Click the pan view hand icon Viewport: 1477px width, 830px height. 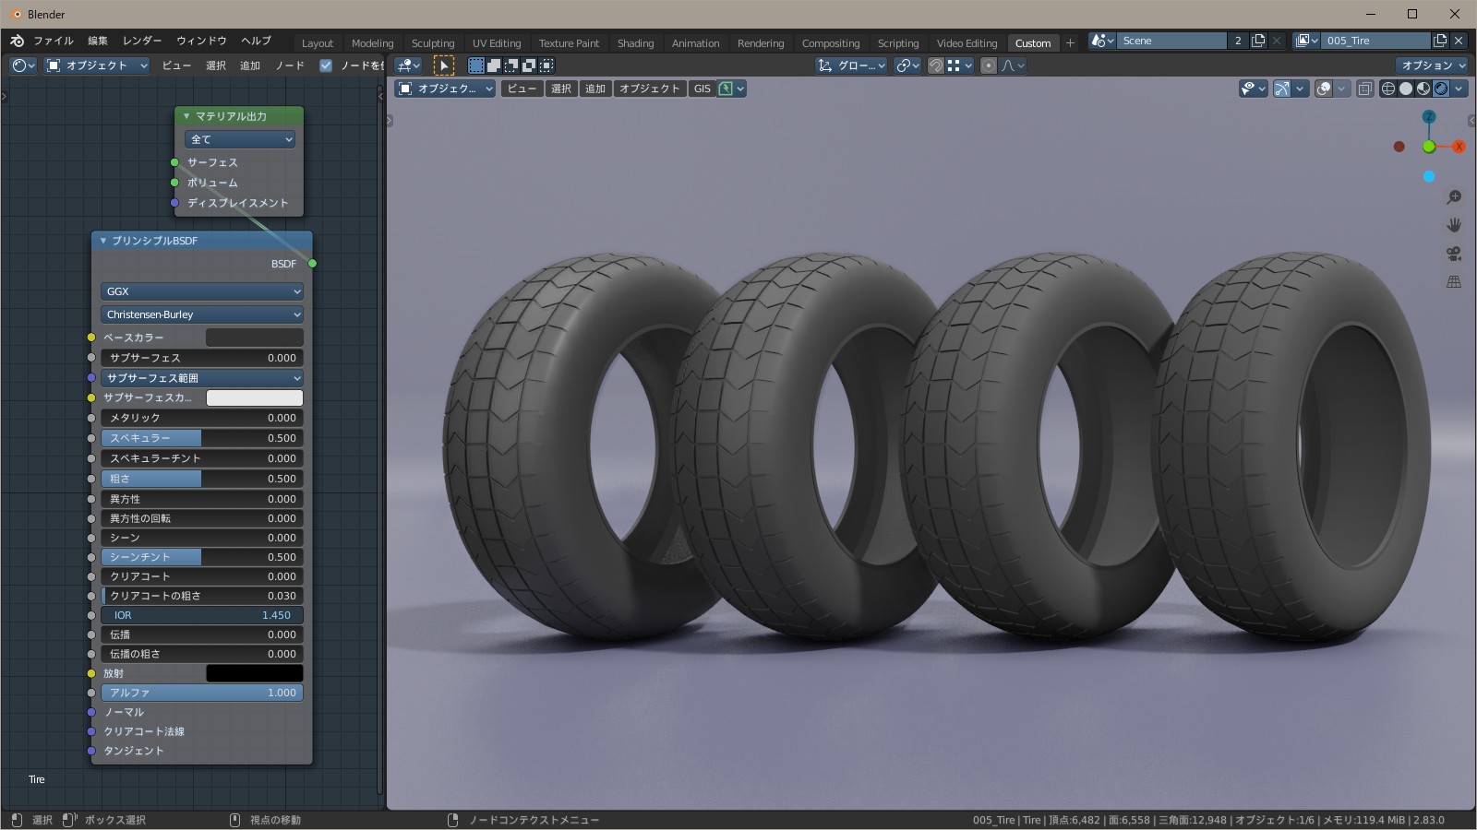1454,225
